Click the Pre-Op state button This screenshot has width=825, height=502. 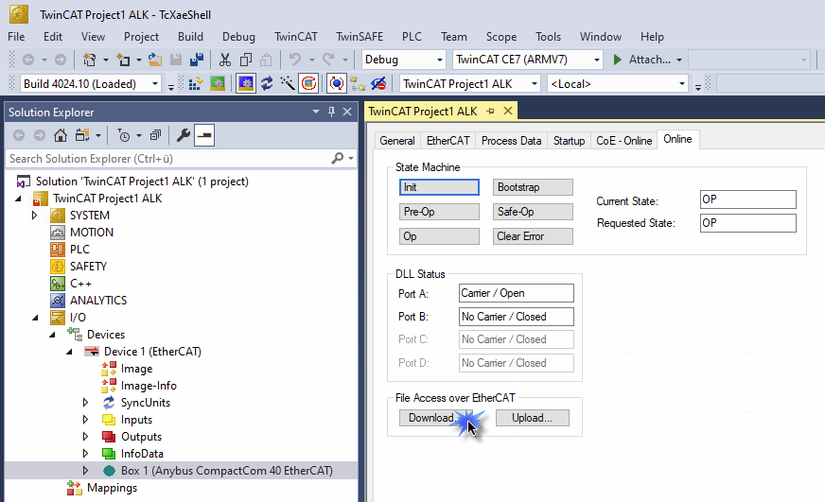439,212
